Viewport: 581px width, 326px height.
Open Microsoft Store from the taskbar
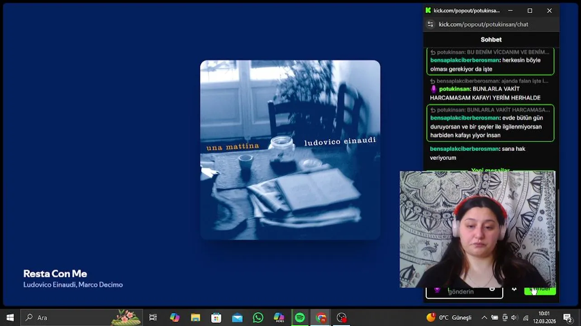click(216, 317)
